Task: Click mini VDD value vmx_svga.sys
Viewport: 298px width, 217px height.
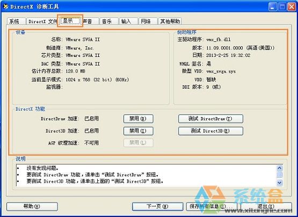Action: point(221,71)
